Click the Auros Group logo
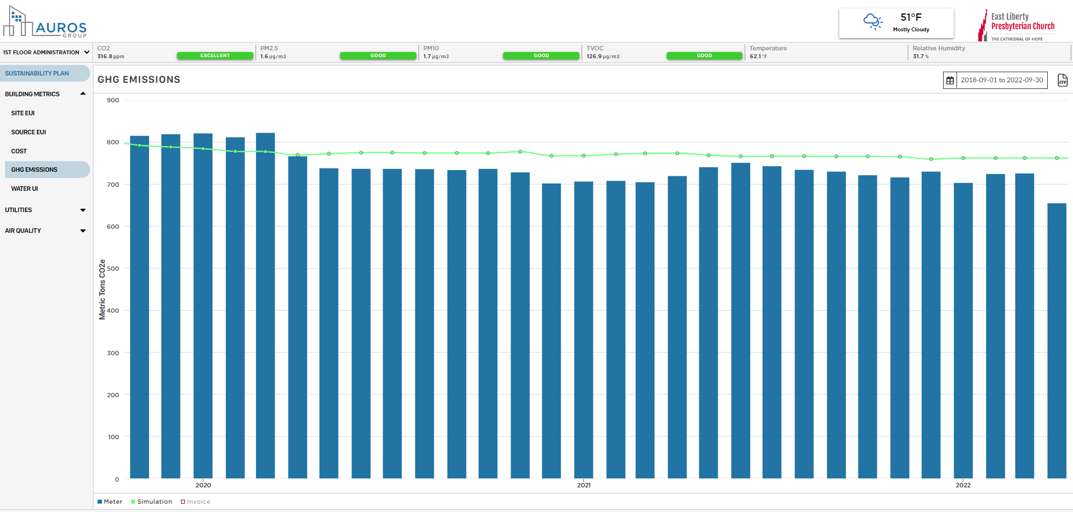The height and width of the screenshot is (512, 1073). tap(45, 22)
